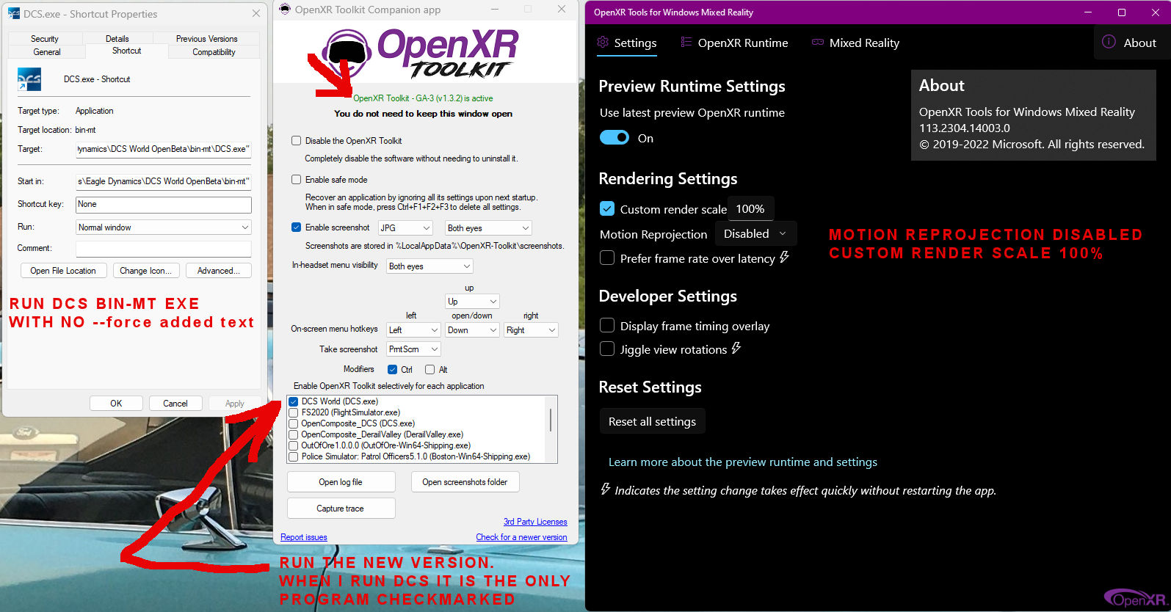Click the Target path input field

[x=164, y=149]
